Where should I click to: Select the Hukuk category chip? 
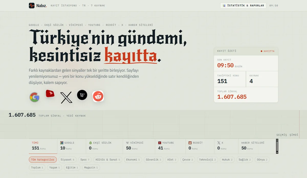[227, 160]
